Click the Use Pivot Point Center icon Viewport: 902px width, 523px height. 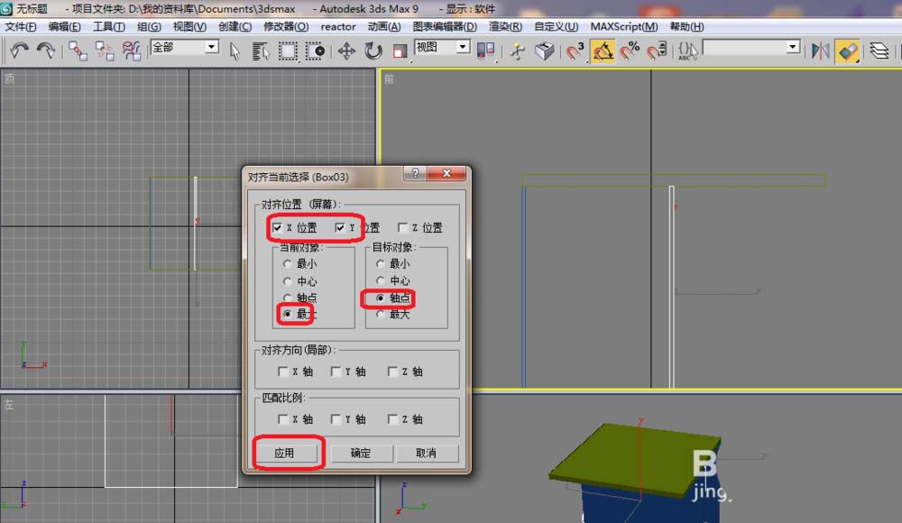point(485,50)
